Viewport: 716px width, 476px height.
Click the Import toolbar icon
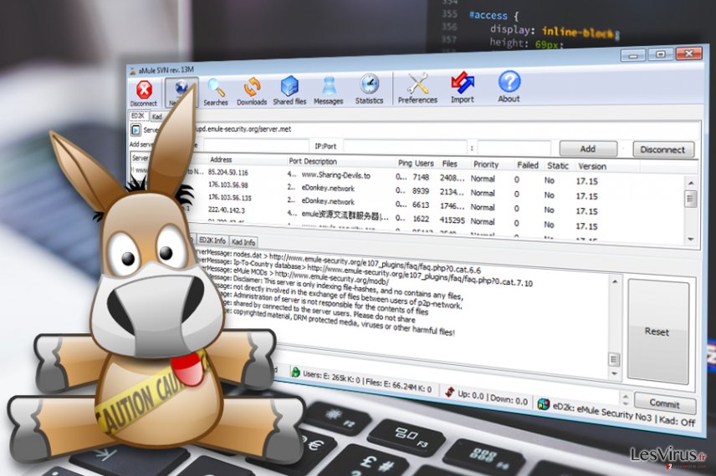[462, 87]
